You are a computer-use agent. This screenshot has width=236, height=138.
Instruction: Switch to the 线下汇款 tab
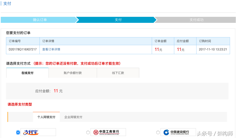pyautogui.click(x=118, y=73)
